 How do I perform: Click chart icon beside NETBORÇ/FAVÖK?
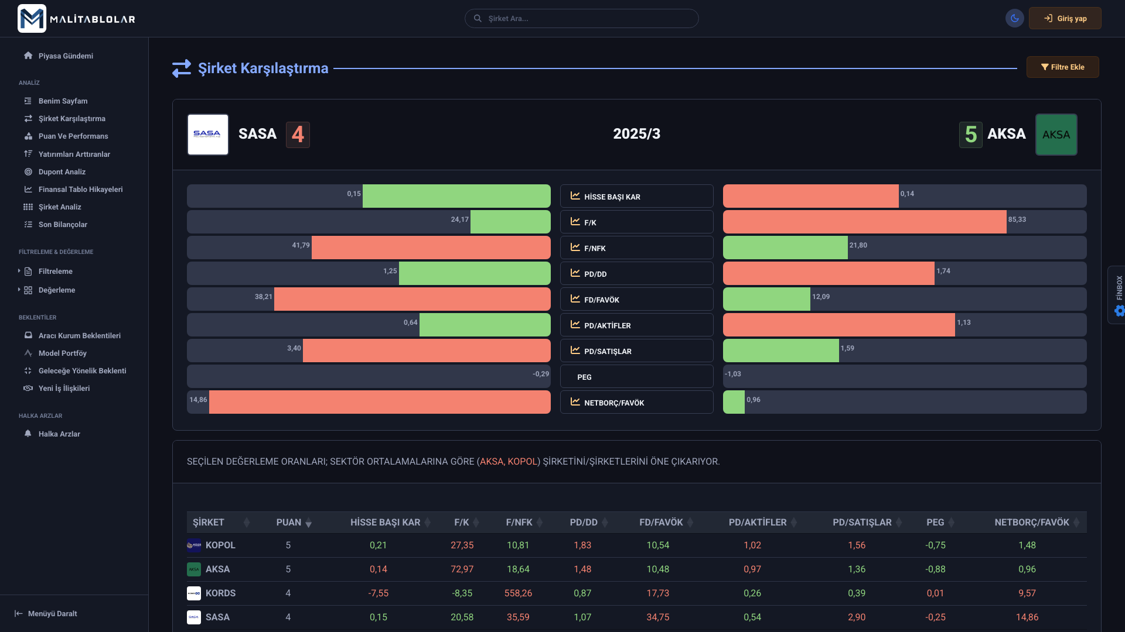click(575, 402)
